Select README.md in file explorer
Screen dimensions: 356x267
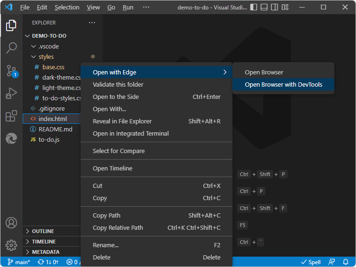[x=55, y=129]
